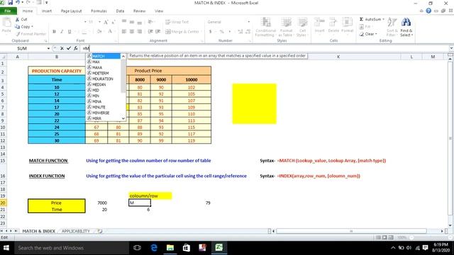Click Wrap Text in Alignment group
Viewport: 454px width, 255px height.
[177, 22]
